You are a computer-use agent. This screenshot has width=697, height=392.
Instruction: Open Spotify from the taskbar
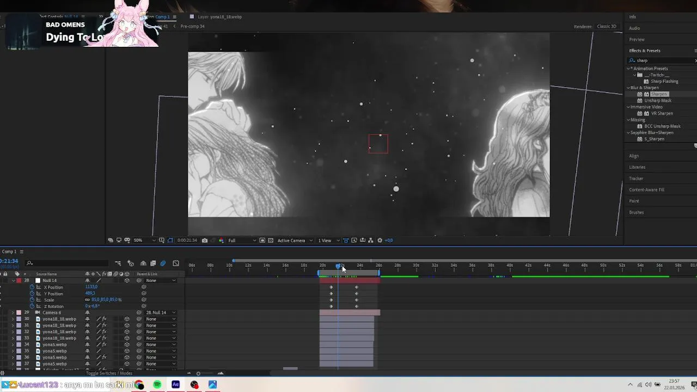pyautogui.click(x=157, y=384)
